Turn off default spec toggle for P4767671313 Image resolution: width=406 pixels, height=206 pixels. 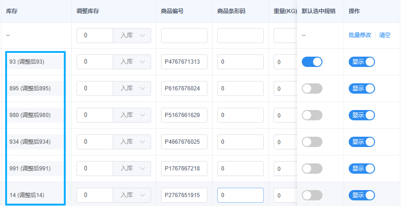click(312, 62)
